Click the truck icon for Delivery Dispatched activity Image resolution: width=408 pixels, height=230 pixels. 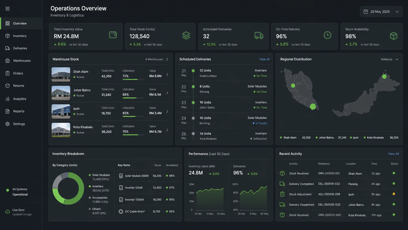tap(282, 205)
